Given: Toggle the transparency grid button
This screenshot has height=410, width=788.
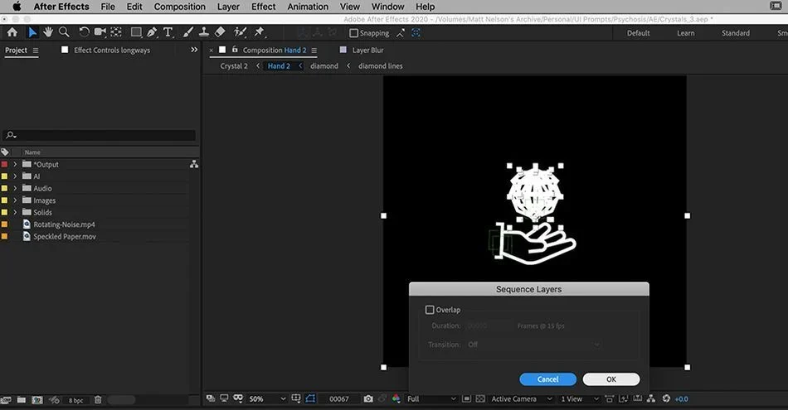Looking at the screenshot, I should [480, 399].
